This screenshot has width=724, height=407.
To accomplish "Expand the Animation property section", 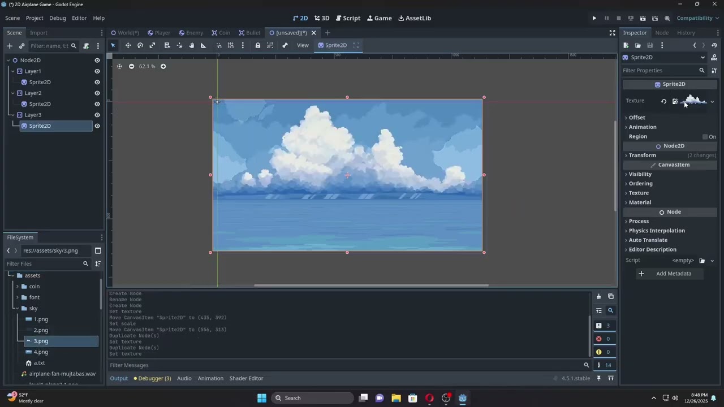I will [643, 127].
